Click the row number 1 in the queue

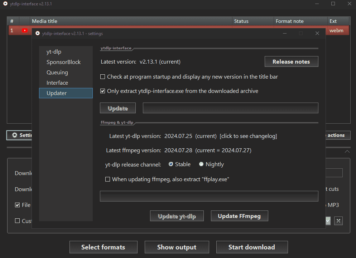click(x=12, y=30)
